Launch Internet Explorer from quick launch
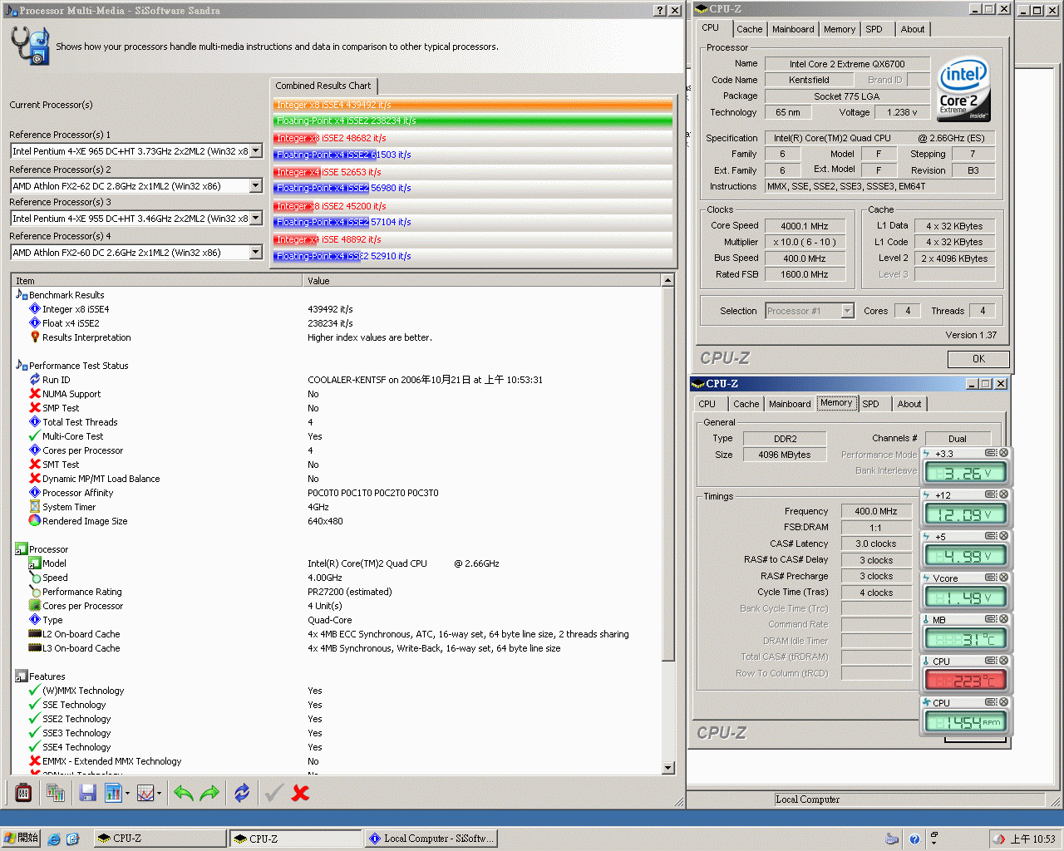 [x=54, y=839]
